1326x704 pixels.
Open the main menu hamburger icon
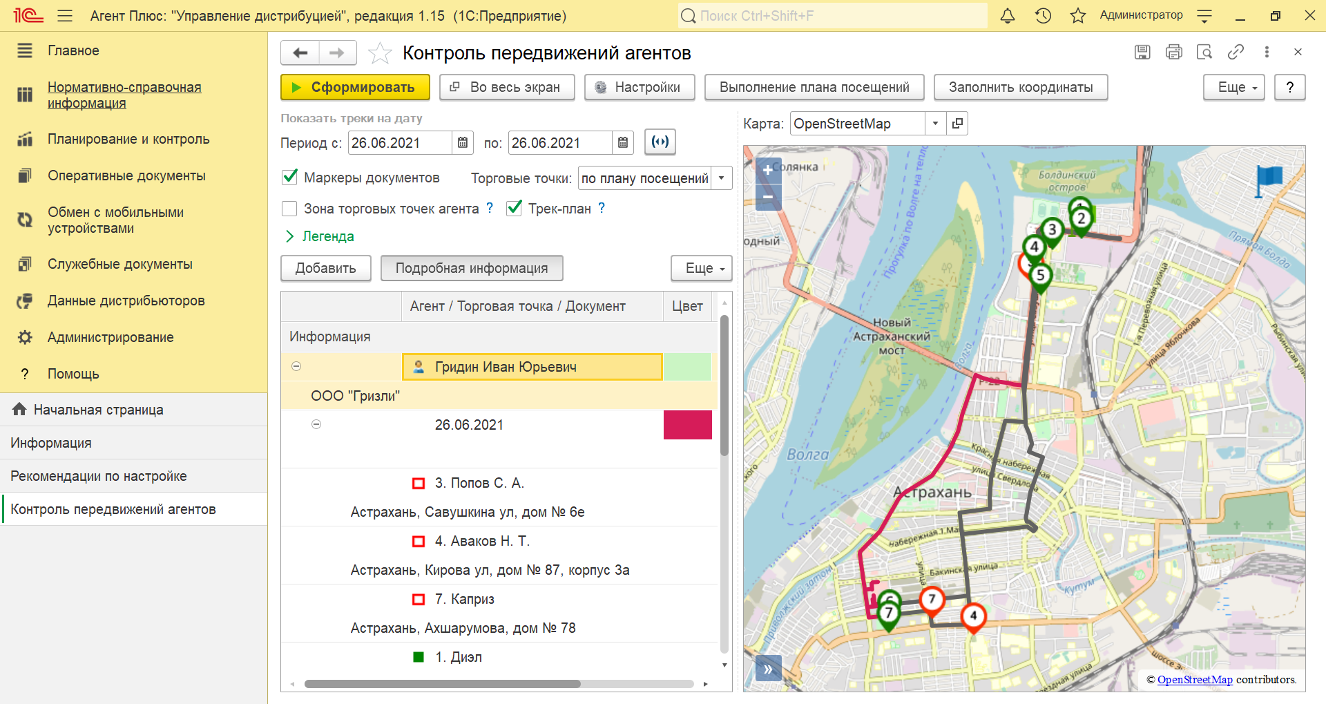pos(65,15)
